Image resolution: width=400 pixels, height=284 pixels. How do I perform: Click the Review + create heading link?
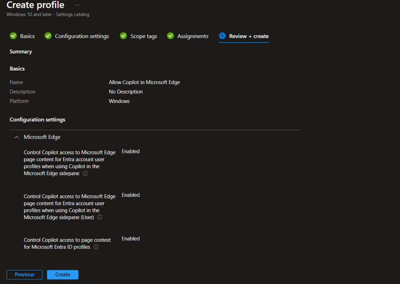click(248, 36)
